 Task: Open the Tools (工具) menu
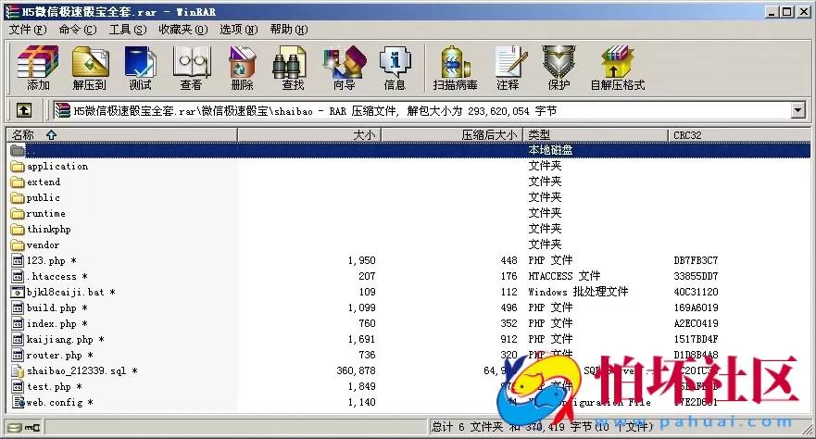click(128, 30)
